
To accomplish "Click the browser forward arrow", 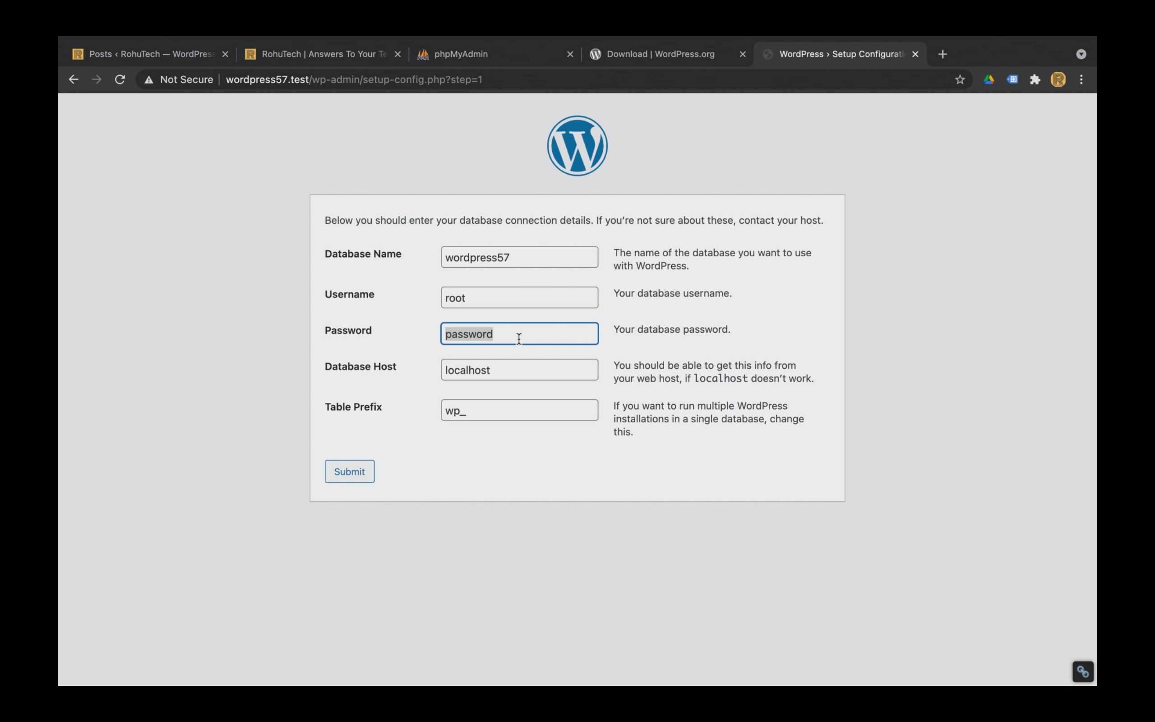I will [97, 79].
